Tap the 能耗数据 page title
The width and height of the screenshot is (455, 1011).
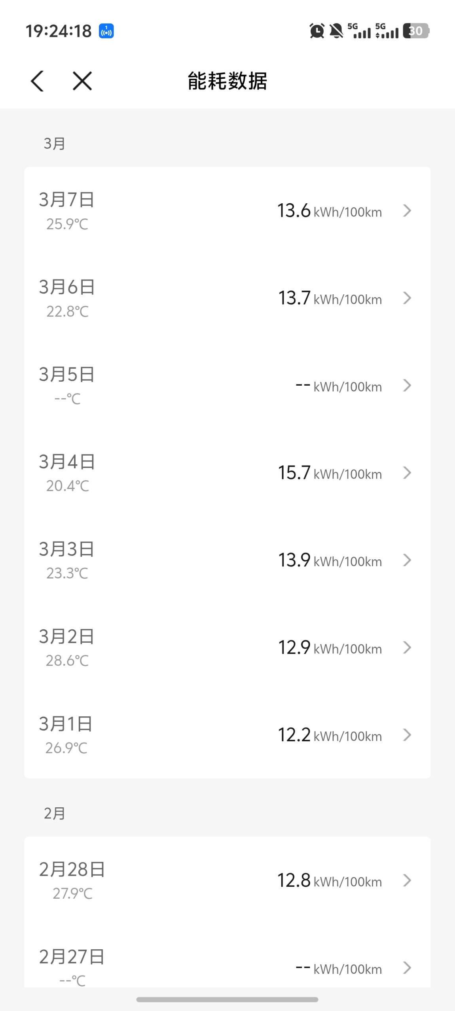coord(227,81)
